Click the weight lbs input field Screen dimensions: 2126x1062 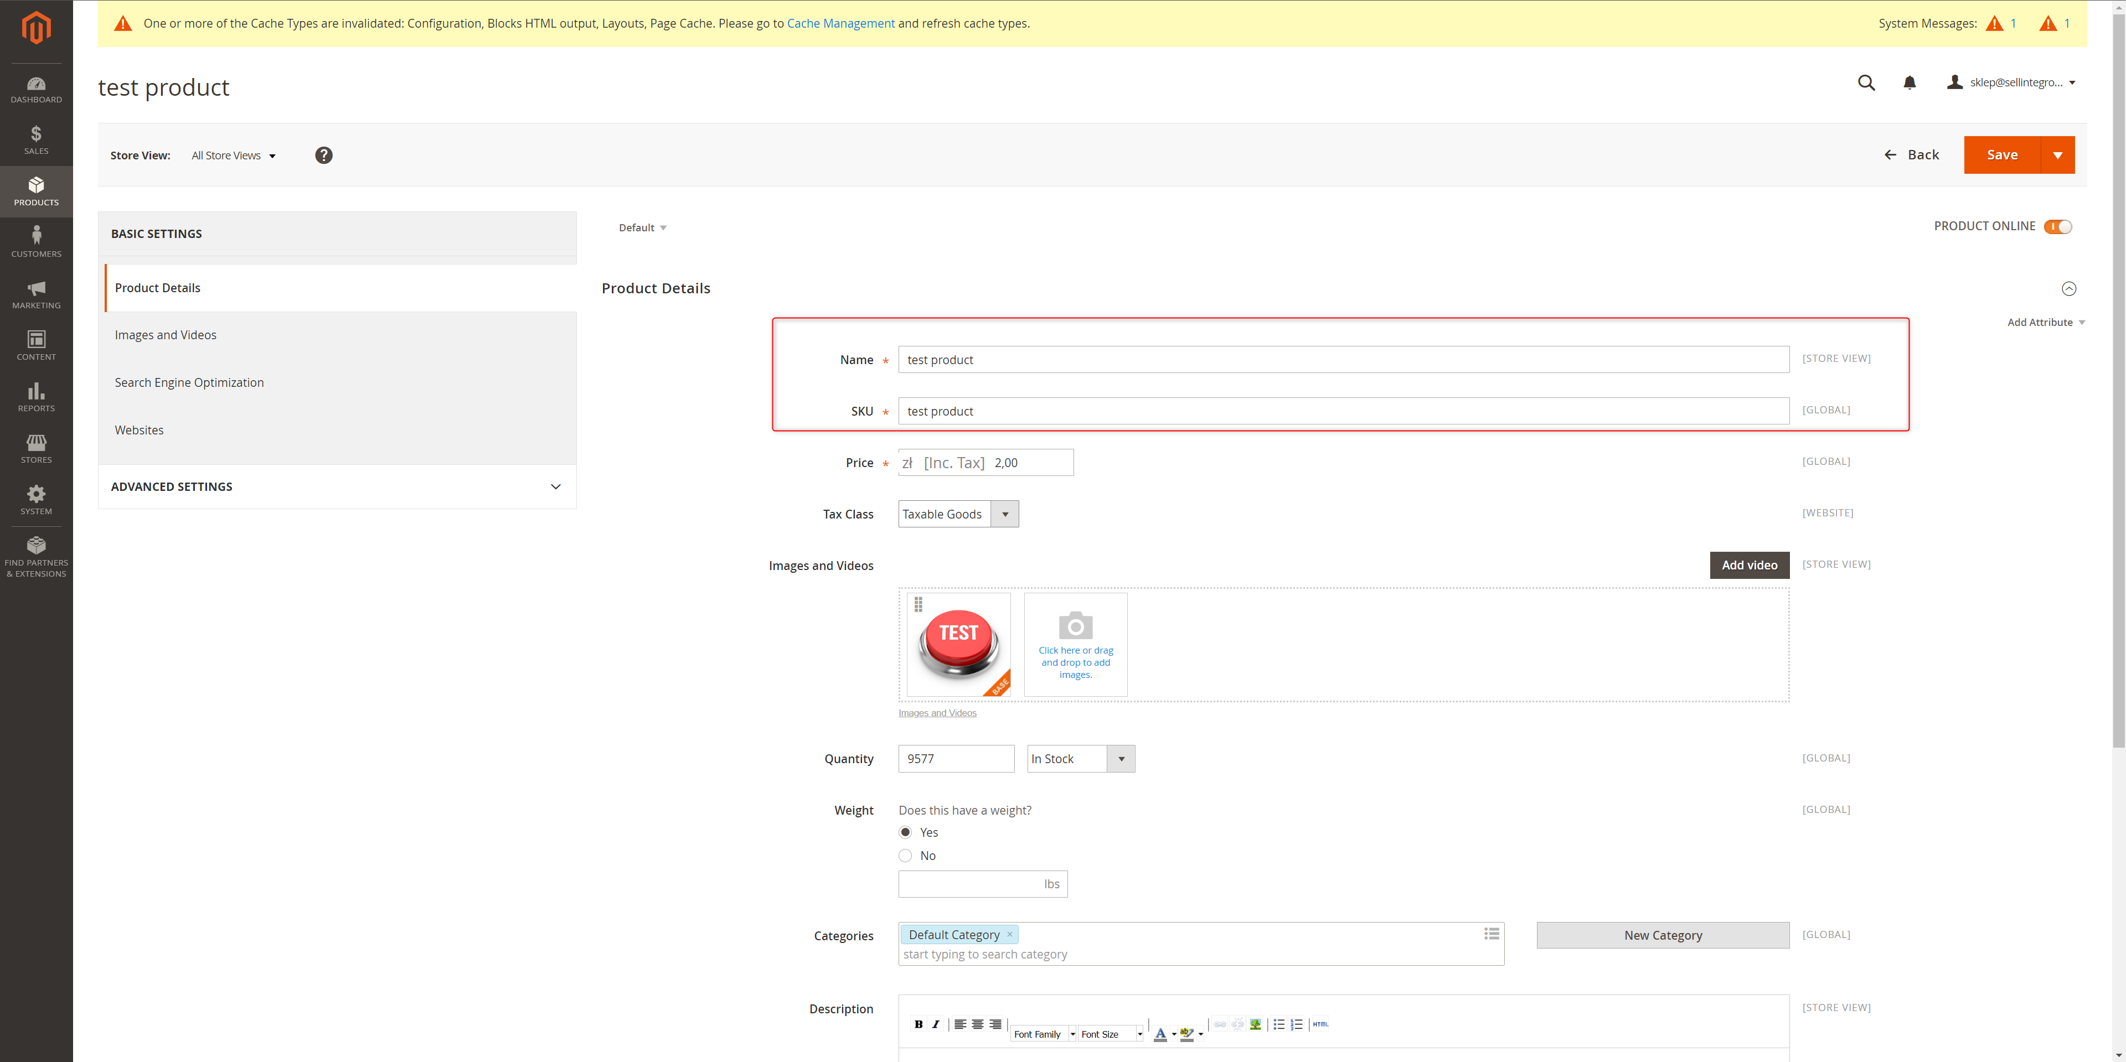coord(983,884)
